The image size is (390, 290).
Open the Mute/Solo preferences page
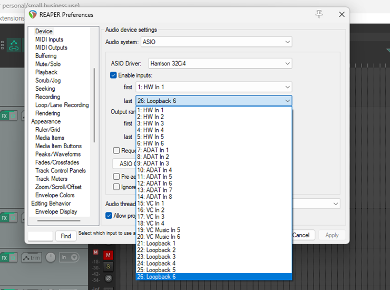pos(48,64)
